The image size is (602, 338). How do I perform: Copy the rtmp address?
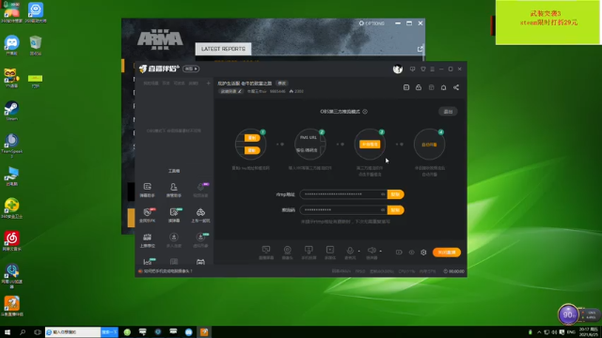(x=395, y=194)
